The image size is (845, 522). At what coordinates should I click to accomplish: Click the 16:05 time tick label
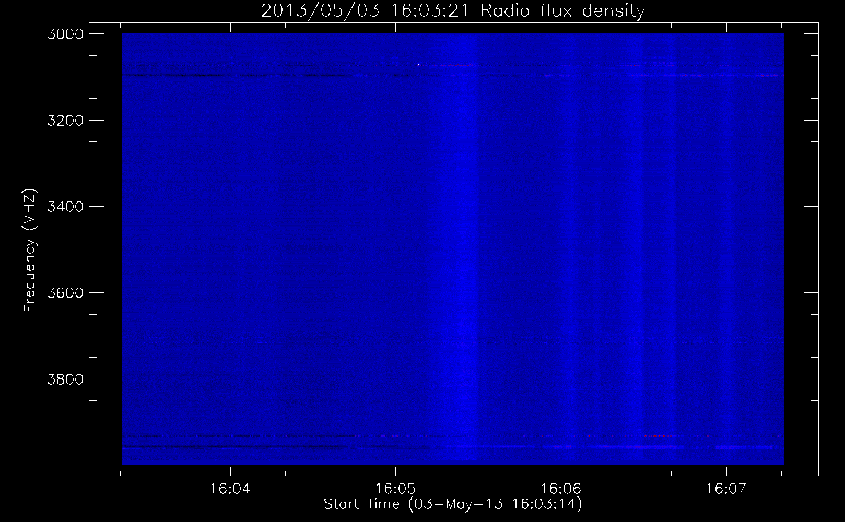pos(395,489)
